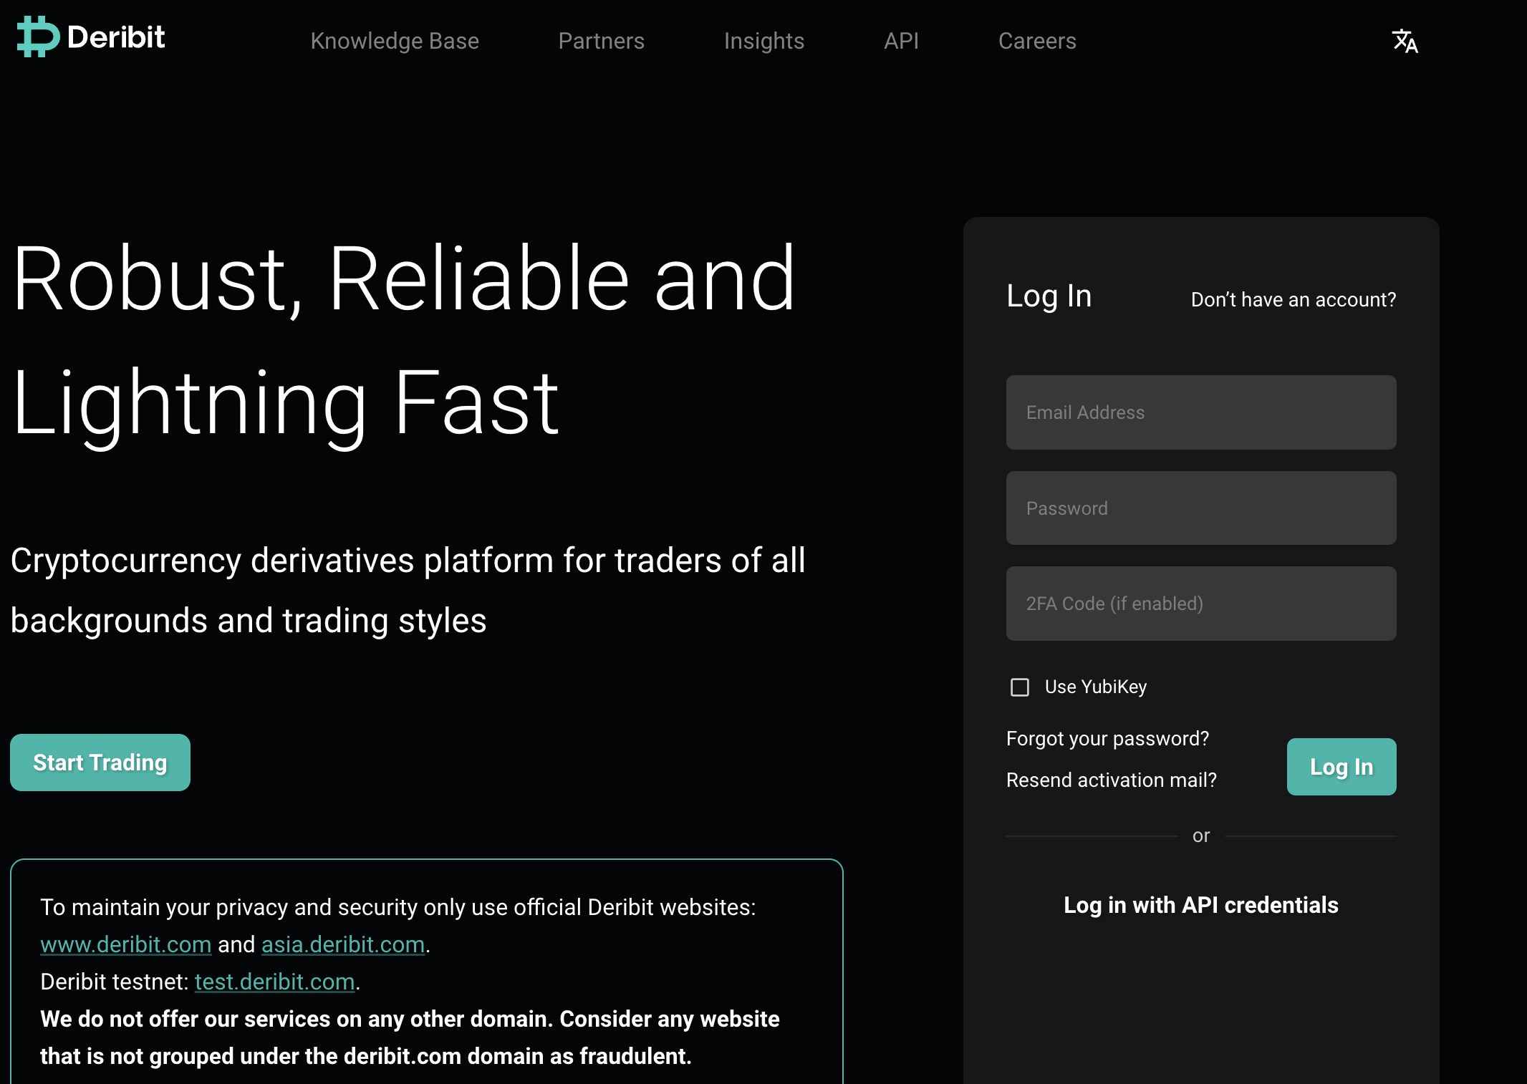Submit the form with Log In button

pos(1341,767)
